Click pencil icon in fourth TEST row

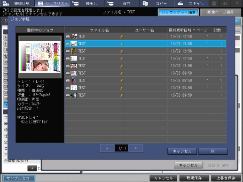pos(121,59)
